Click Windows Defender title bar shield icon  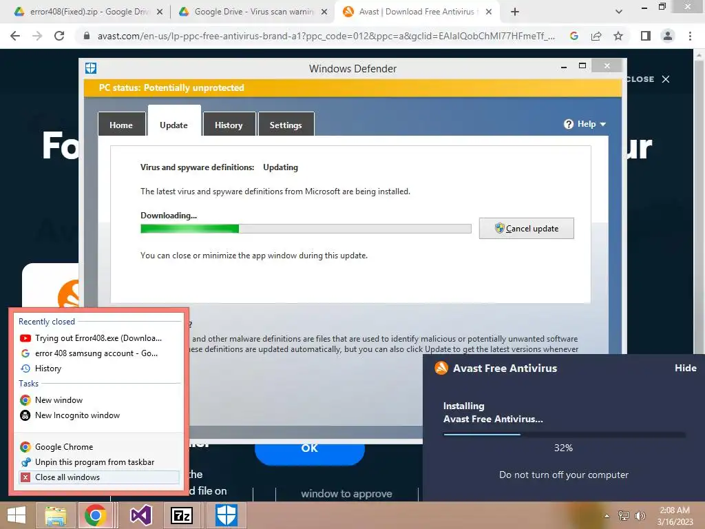coord(91,68)
